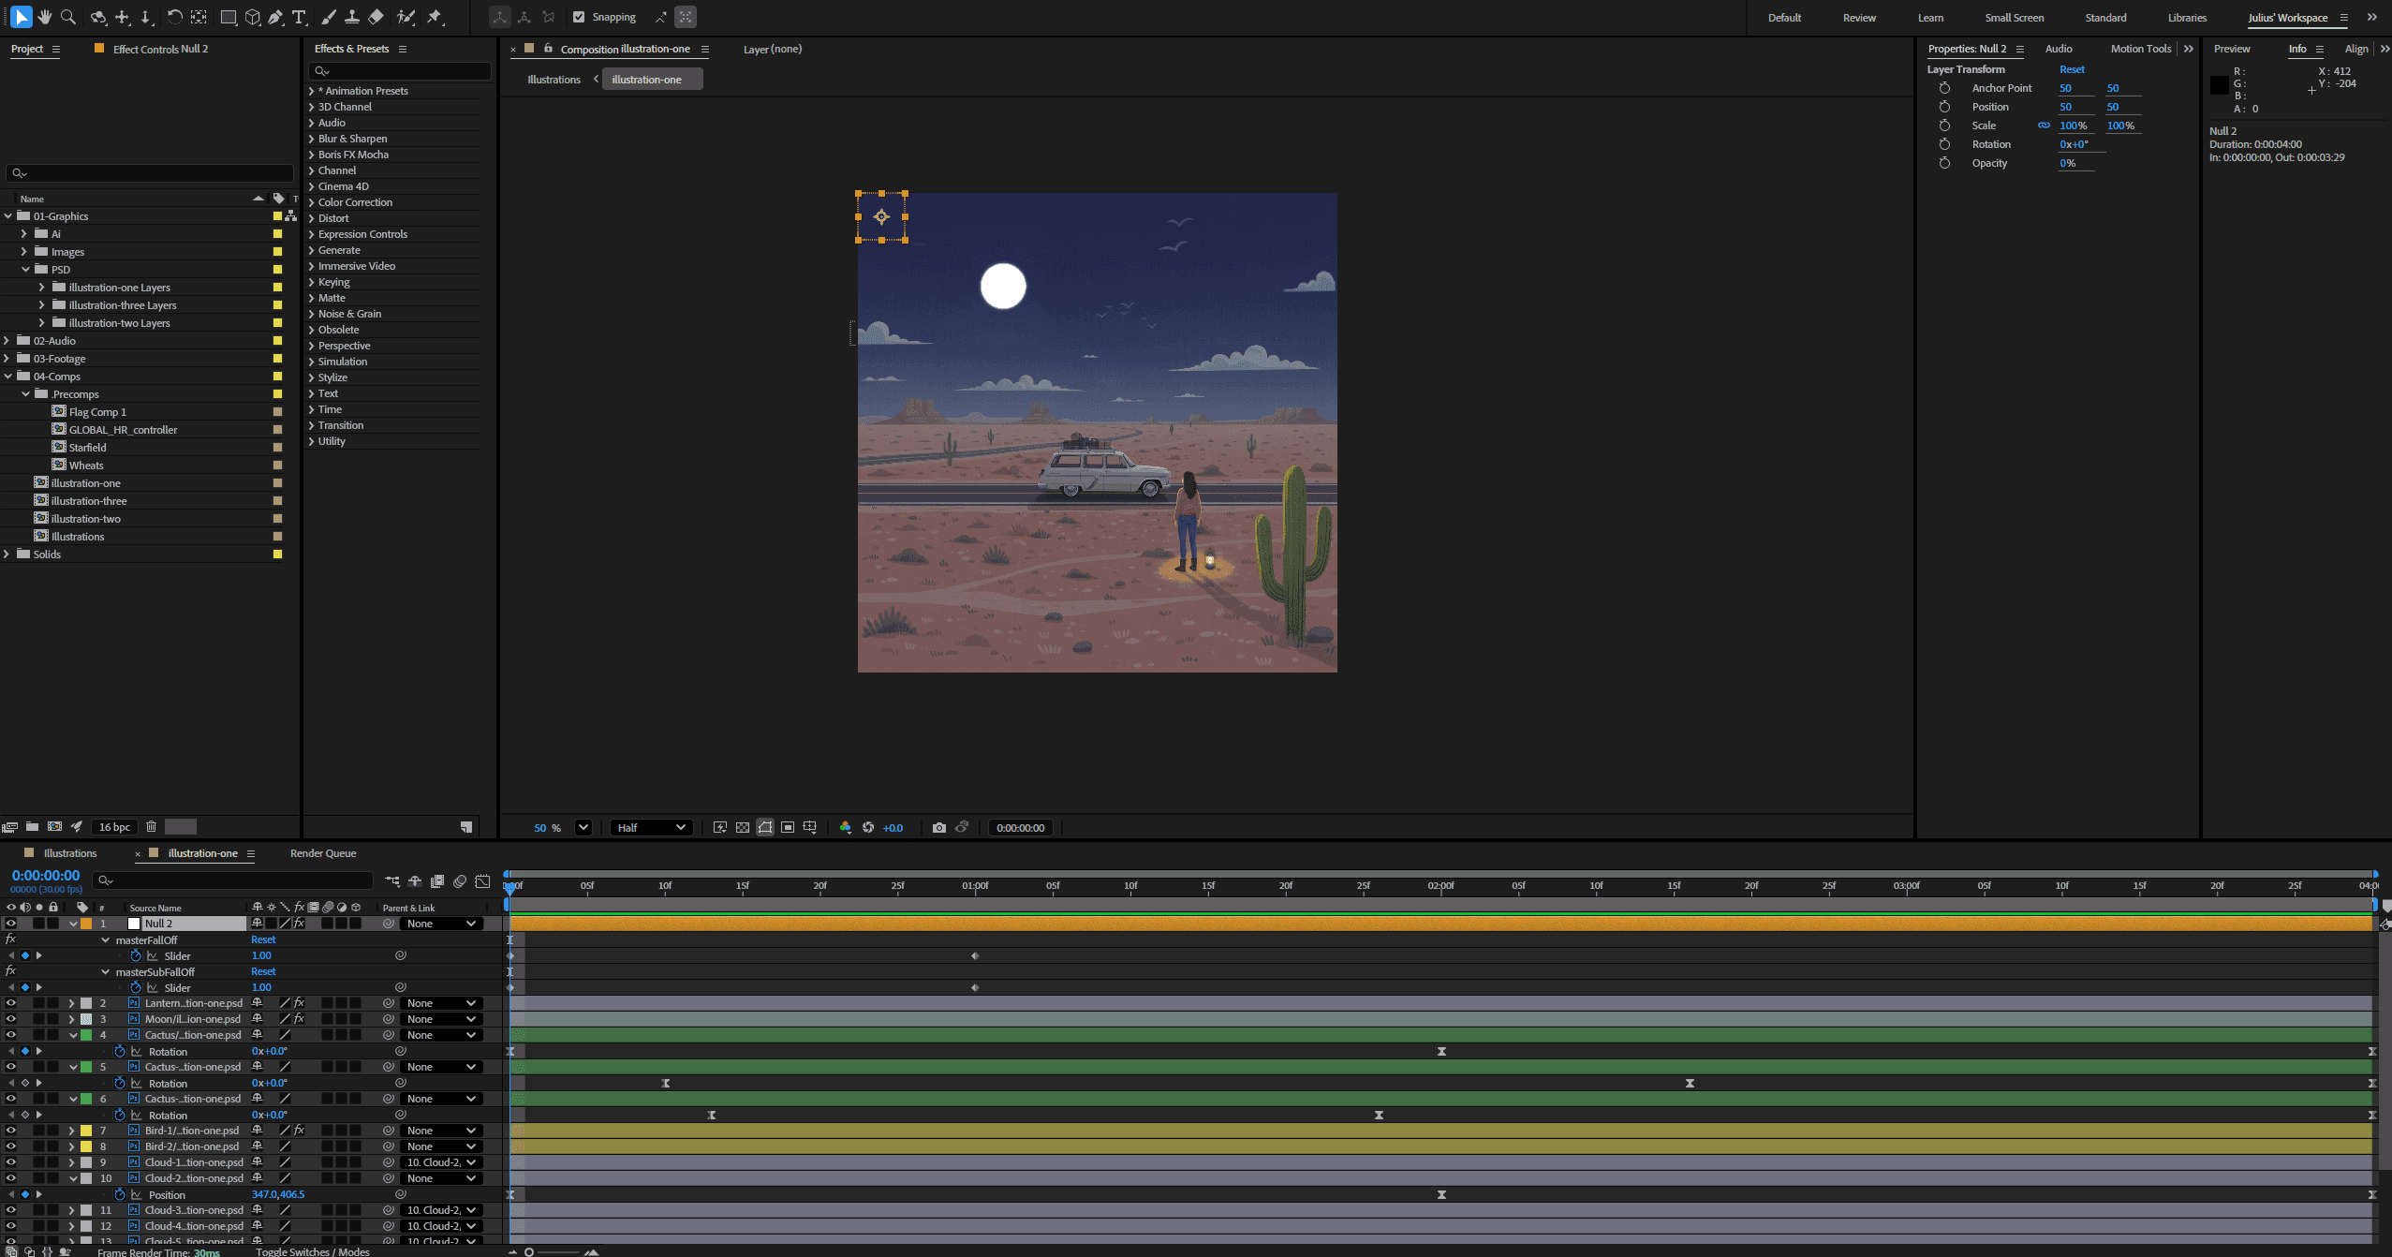Select the Zoom tool in toolbar
Viewport: 2392px width, 1257px height.
(x=67, y=17)
